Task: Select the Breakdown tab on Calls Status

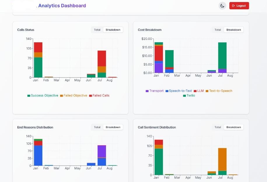Action: pos(113,29)
